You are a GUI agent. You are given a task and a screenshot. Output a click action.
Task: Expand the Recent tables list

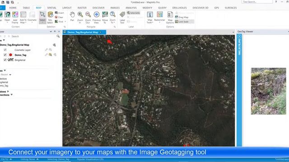[10, 75]
